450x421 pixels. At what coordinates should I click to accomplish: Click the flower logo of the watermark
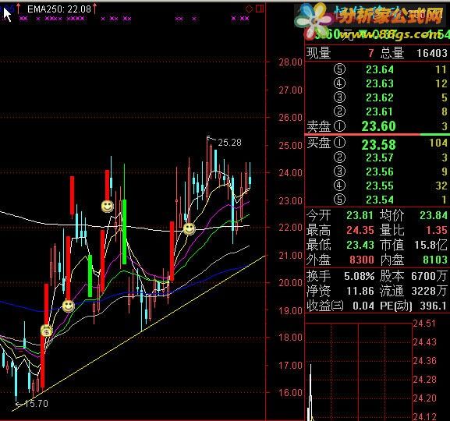click(314, 22)
